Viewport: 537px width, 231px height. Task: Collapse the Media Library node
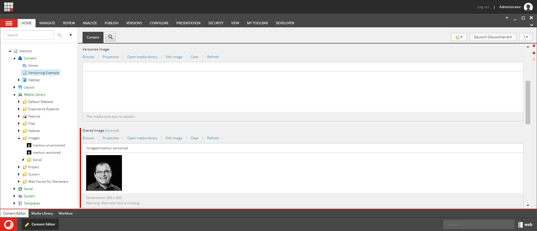[x=15, y=95]
